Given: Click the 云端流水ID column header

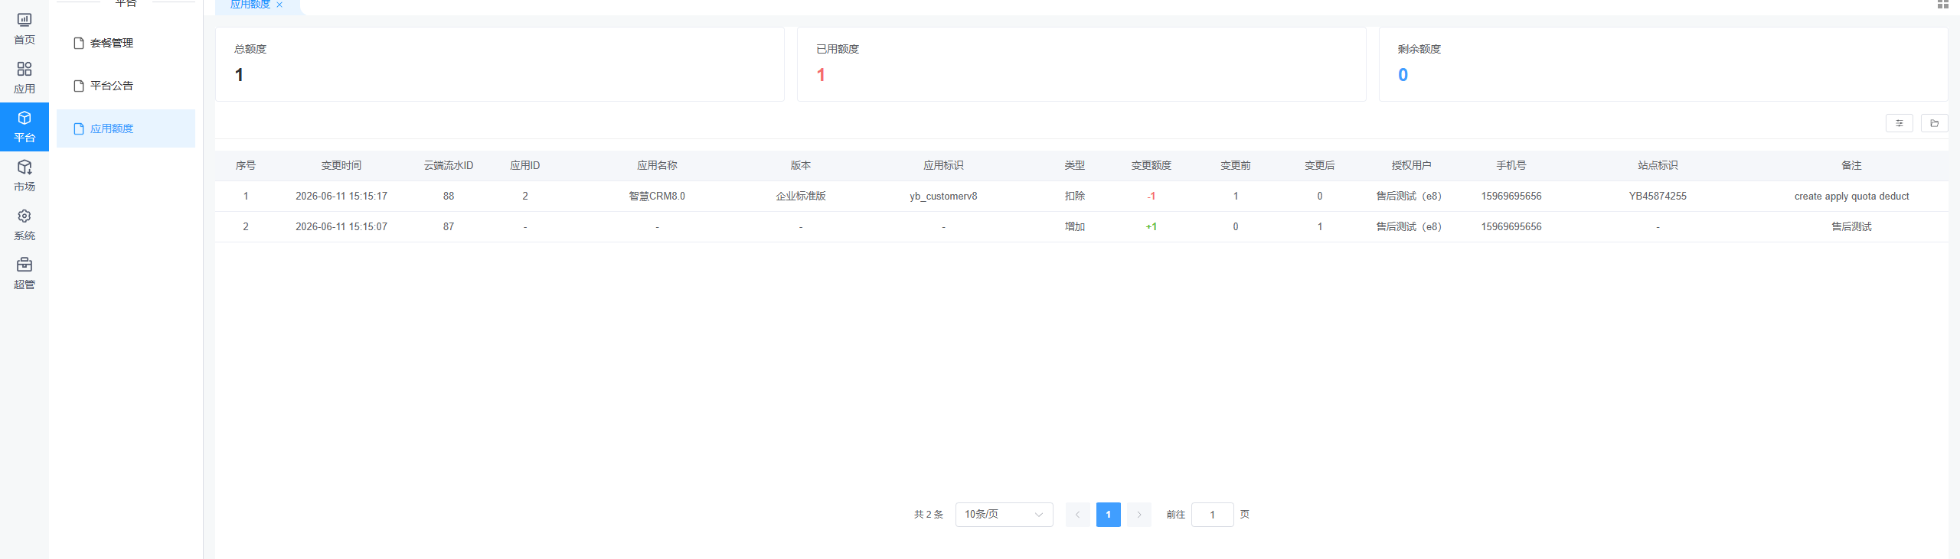Looking at the screenshot, I should pos(449,165).
